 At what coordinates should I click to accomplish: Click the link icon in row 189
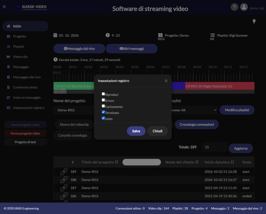64,171
